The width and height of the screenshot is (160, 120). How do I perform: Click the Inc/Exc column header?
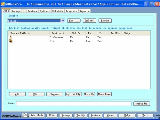[115, 33]
